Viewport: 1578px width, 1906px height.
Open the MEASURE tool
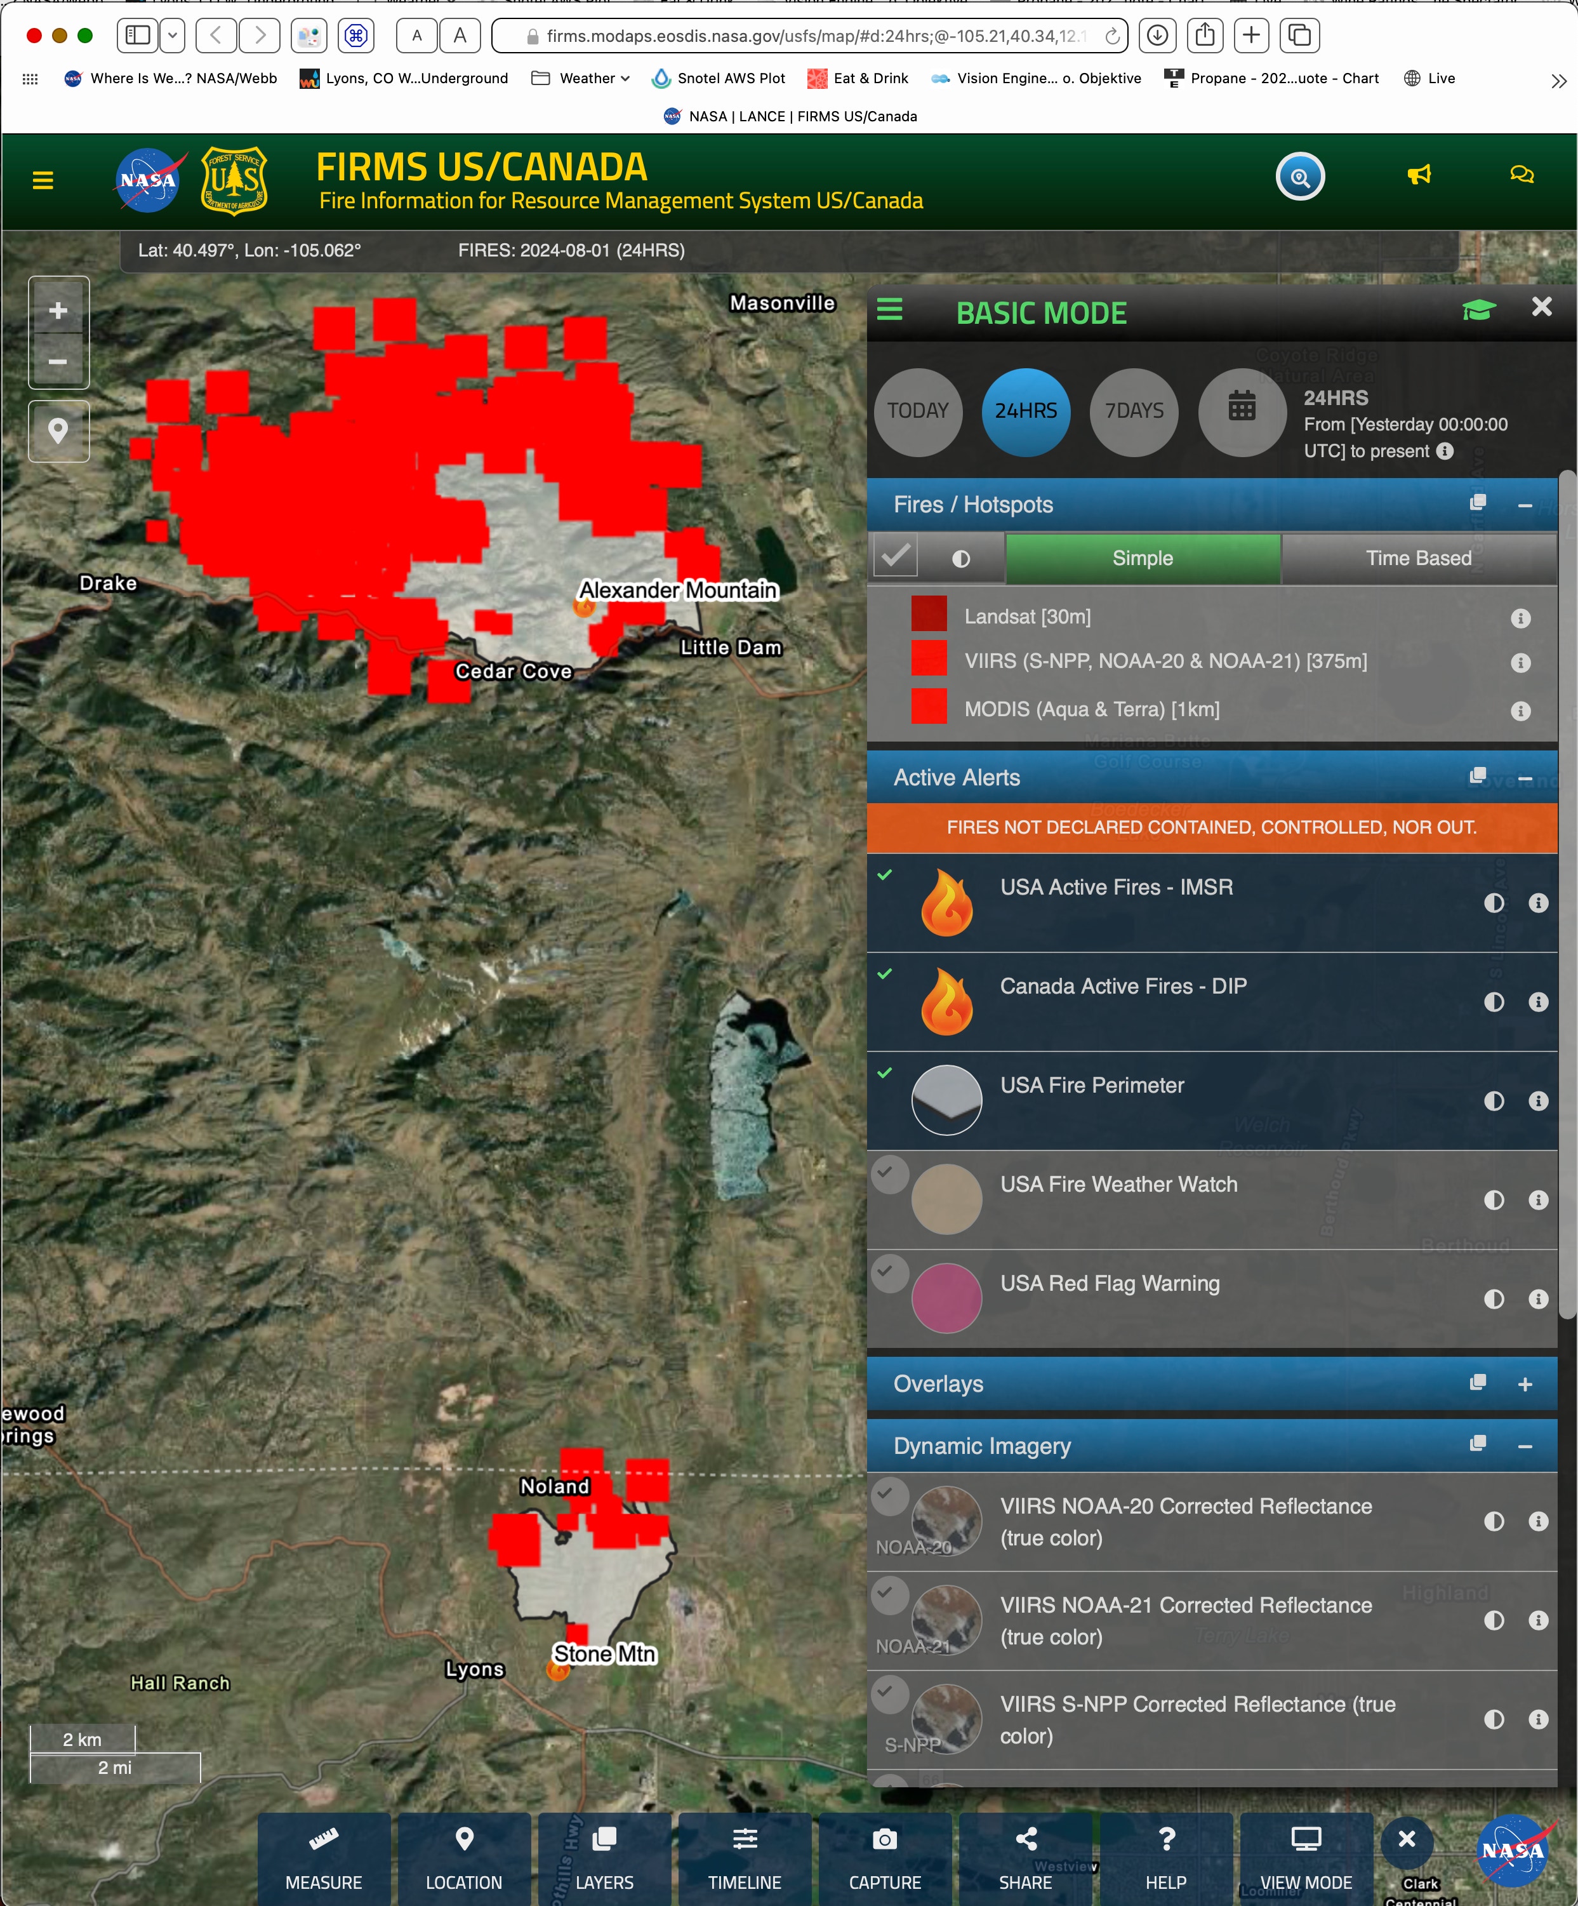point(324,1858)
